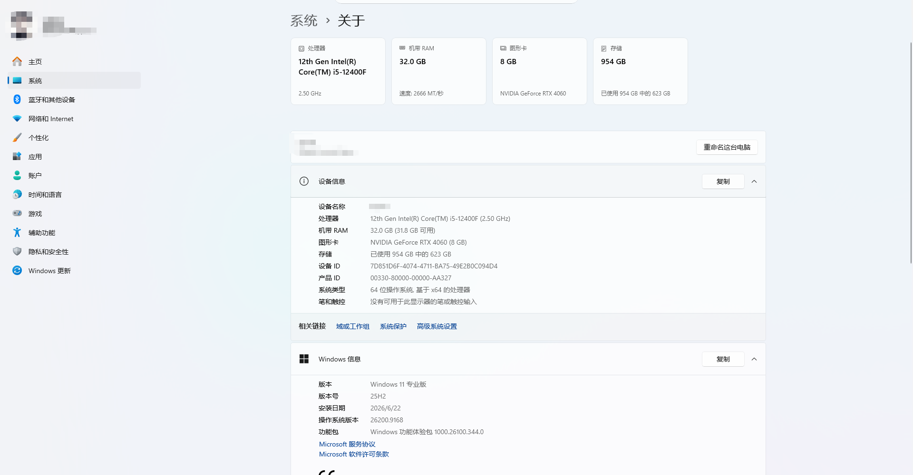Click the Wi-Fi network icon
Screen dimensions: 913x475
[17, 118]
